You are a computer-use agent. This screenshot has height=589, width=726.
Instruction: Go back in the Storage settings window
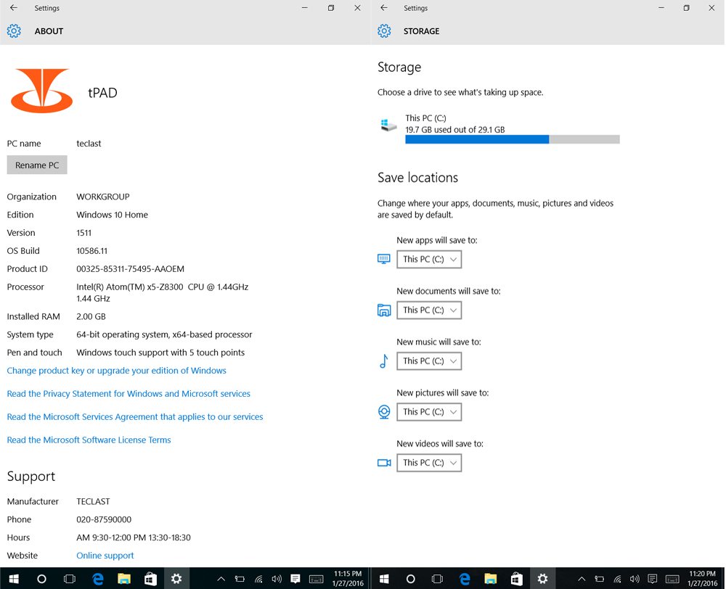click(x=384, y=8)
